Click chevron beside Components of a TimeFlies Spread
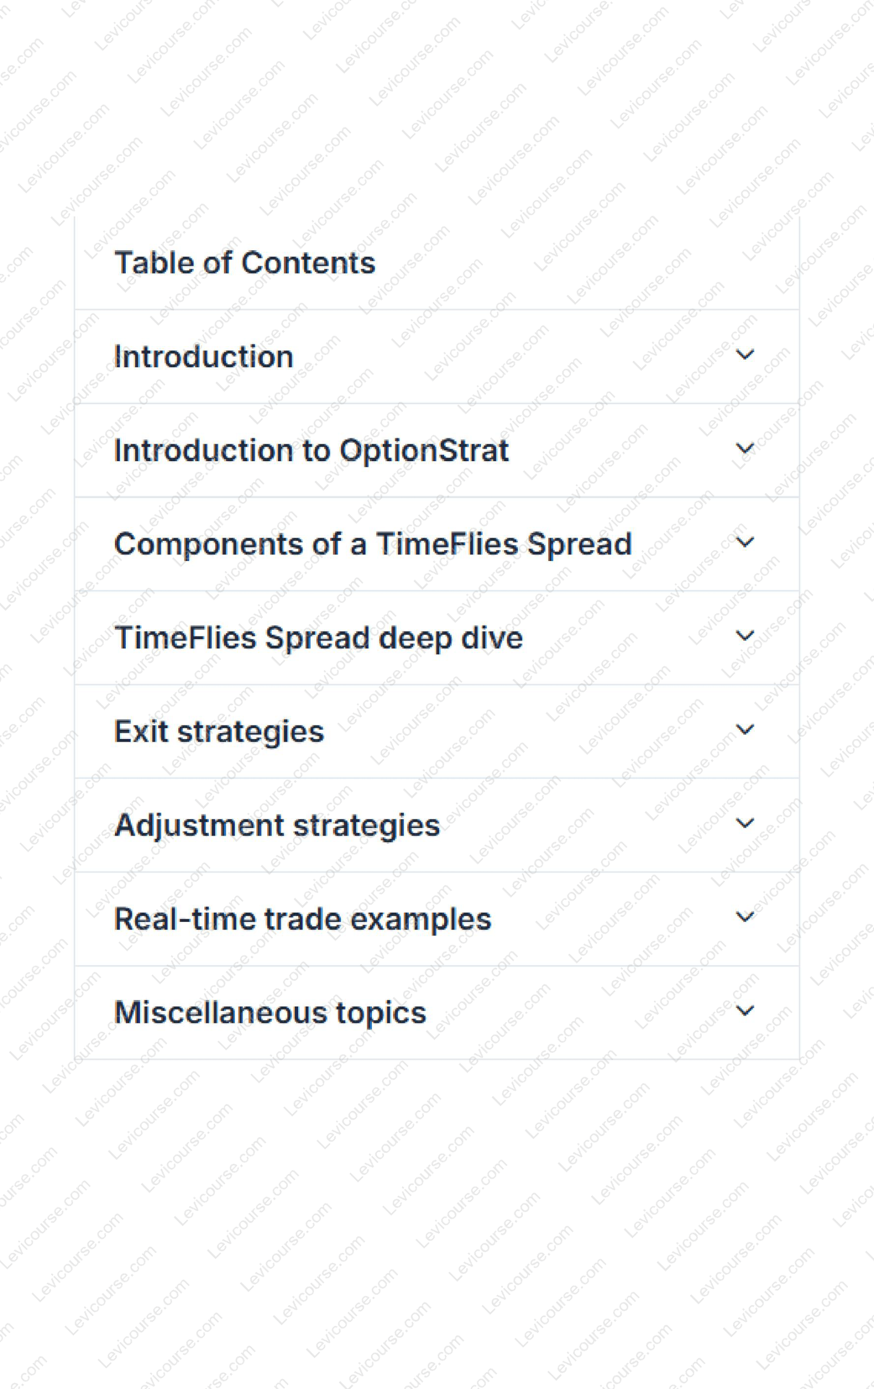Viewport: 874px width, 1389px height. (x=745, y=542)
